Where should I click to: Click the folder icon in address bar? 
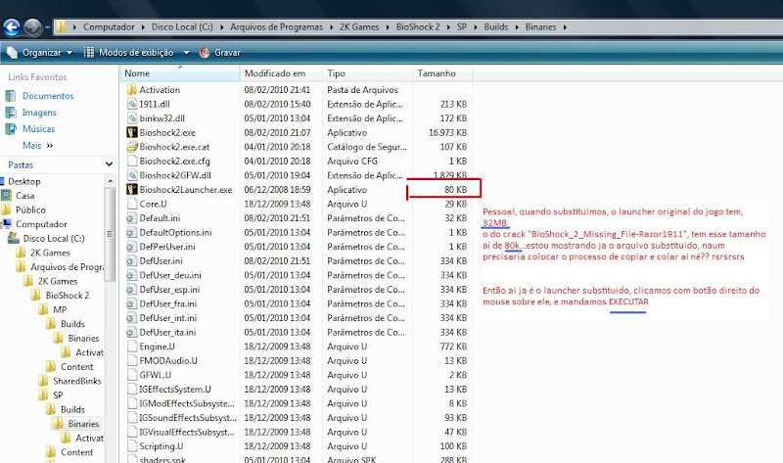point(61,27)
